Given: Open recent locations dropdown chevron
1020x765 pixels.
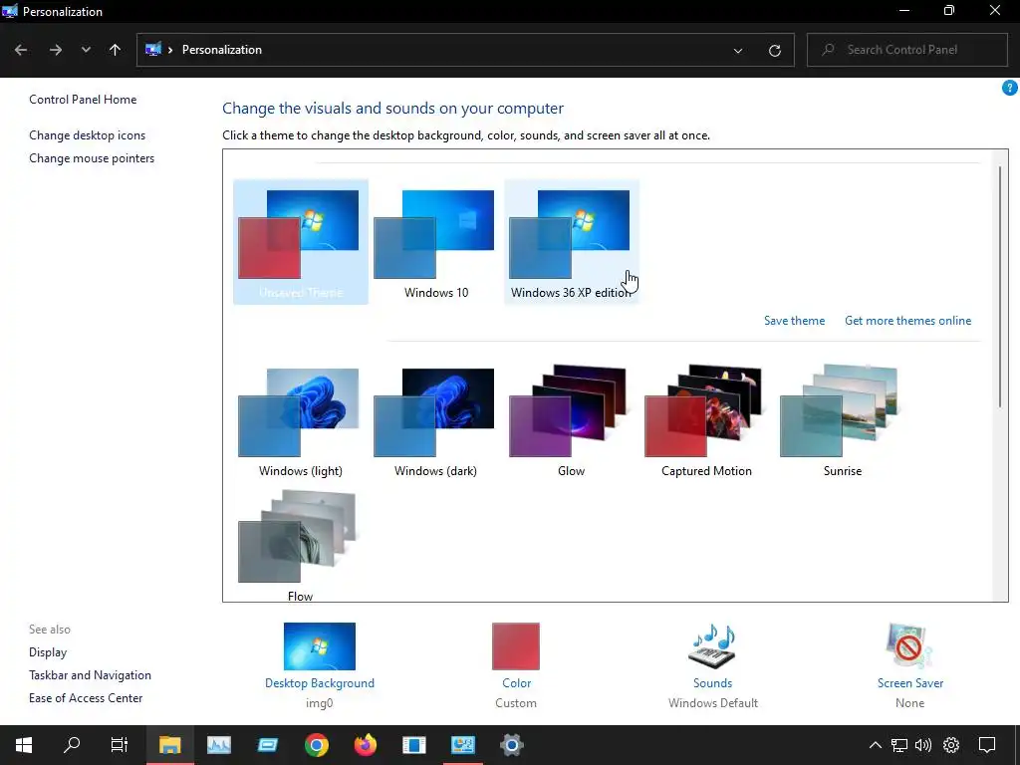Looking at the screenshot, I should pyautogui.click(x=86, y=50).
